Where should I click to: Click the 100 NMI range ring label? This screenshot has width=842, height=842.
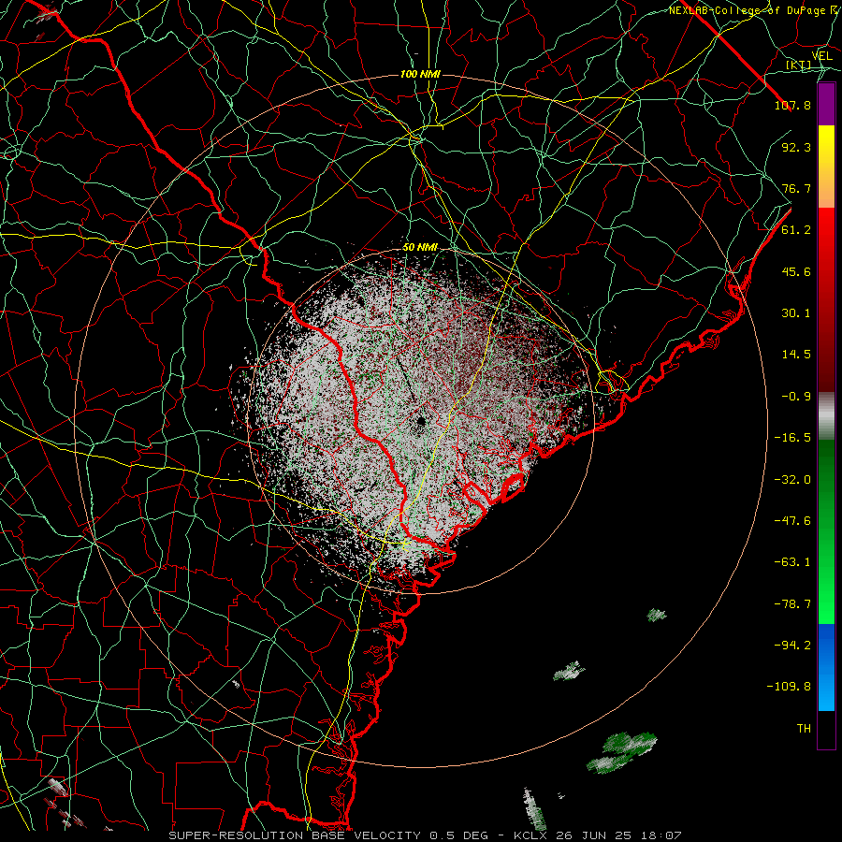tap(420, 74)
